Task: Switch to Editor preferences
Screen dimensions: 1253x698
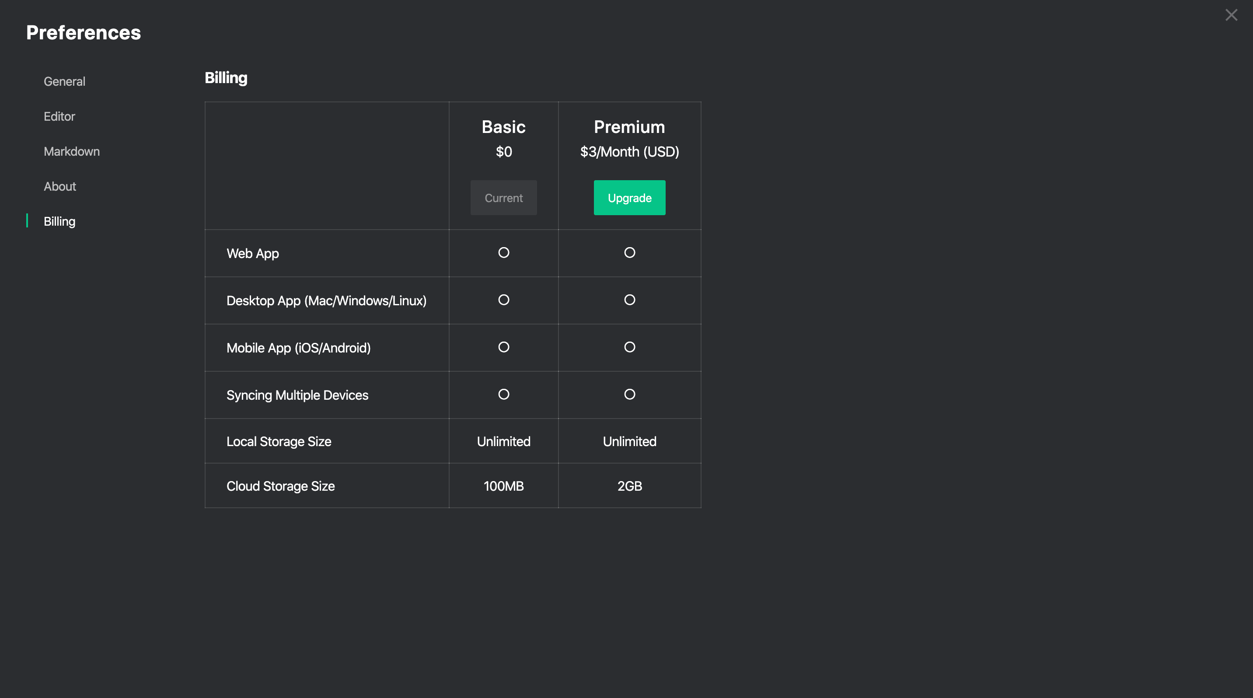Action: tap(59, 116)
